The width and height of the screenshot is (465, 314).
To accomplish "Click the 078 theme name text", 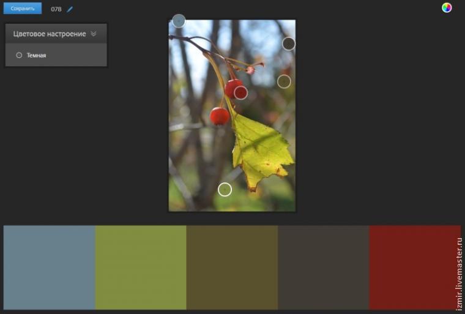I will [x=56, y=9].
